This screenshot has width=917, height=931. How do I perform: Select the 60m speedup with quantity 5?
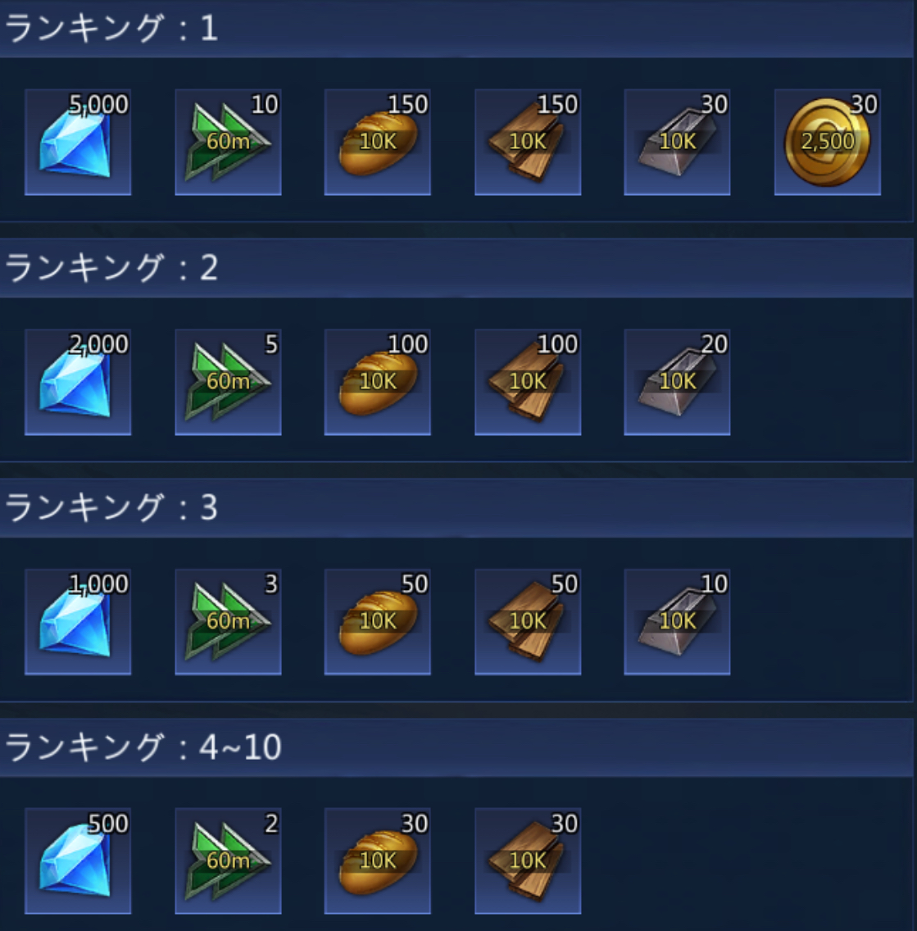coord(228,383)
